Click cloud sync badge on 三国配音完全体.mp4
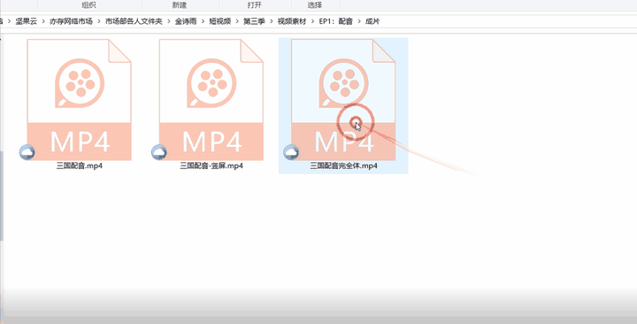The width and height of the screenshot is (637, 324). click(x=291, y=152)
